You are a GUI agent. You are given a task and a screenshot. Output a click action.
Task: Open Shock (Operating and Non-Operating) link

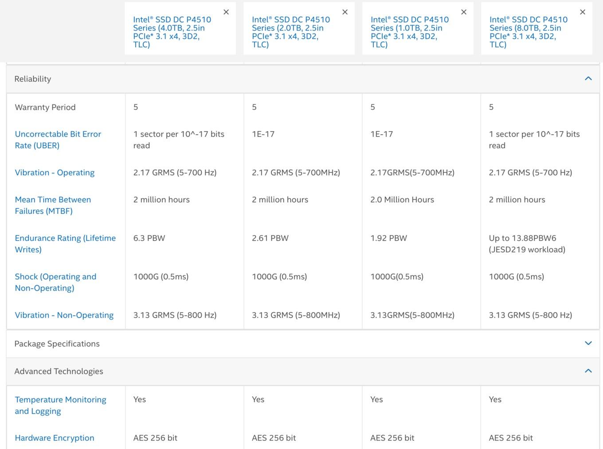pyautogui.click(x=55, y=282)
